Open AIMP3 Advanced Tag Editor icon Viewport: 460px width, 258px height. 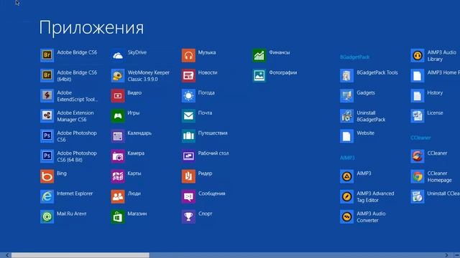coord(346,196)
